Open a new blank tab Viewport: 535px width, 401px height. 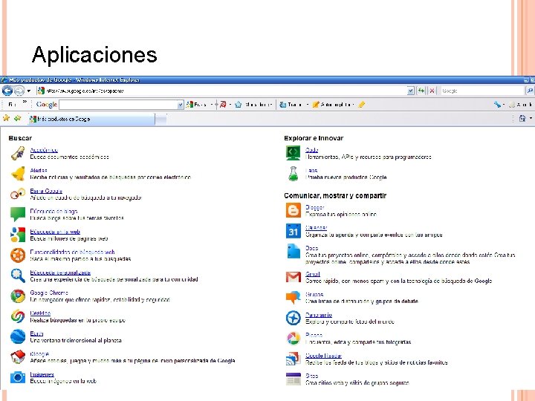click(161, 120)
